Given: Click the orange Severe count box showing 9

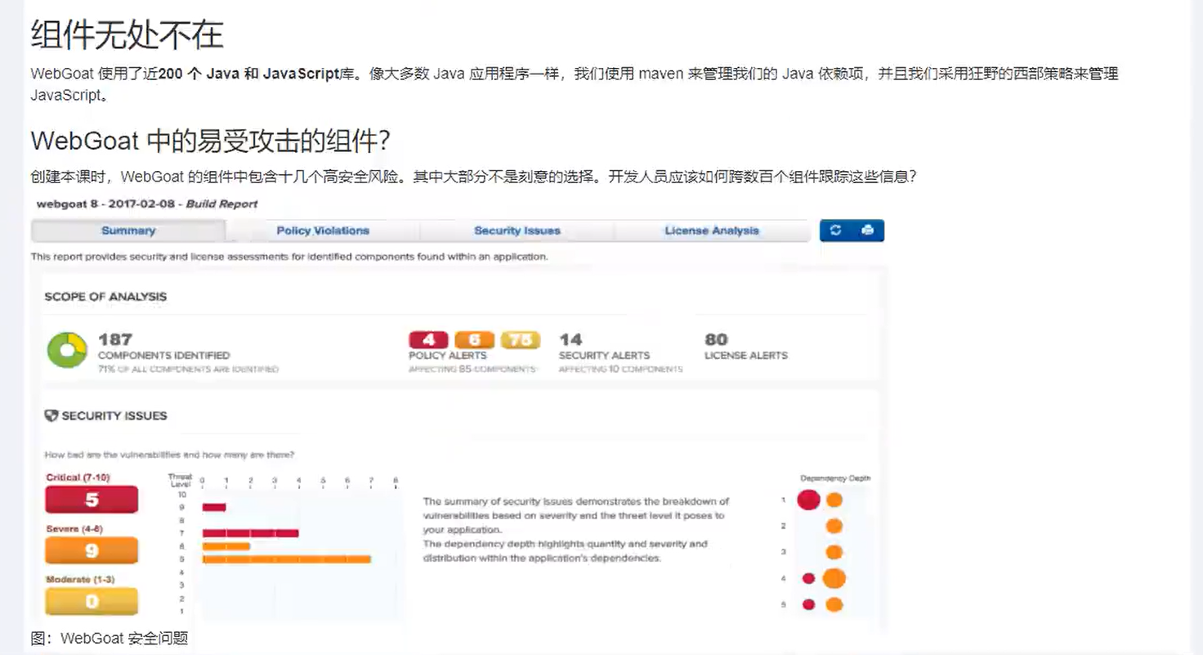Looking at the screenshot, I should point(92,550).
